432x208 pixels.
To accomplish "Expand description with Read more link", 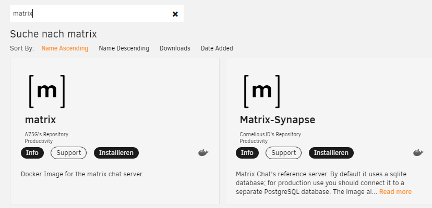I will (x=395, y=192).
